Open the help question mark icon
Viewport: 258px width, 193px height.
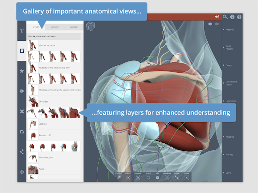(239, 17)
